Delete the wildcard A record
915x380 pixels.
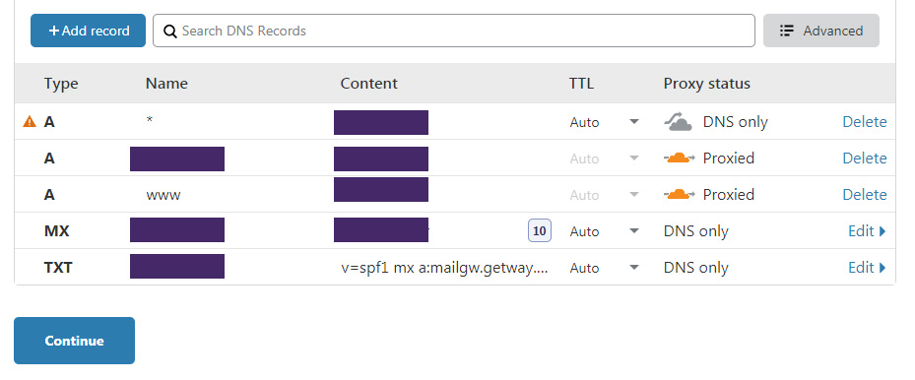click(x=864, y=122)
